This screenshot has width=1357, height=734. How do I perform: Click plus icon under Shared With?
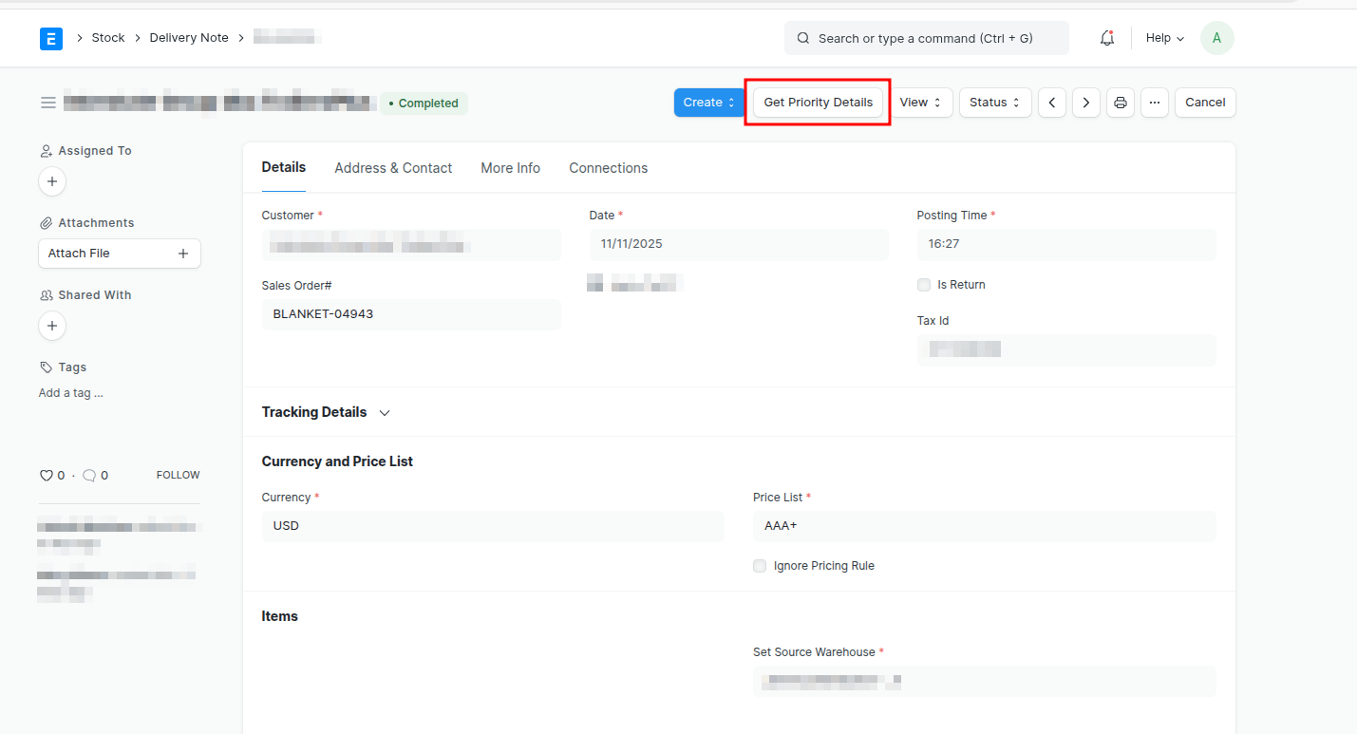[52, 326]
